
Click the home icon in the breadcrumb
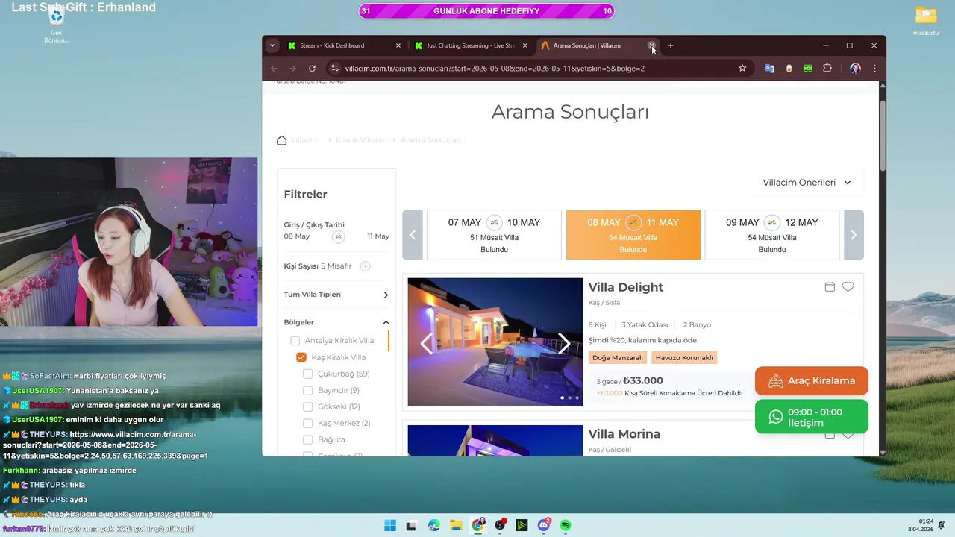[281, 140]
